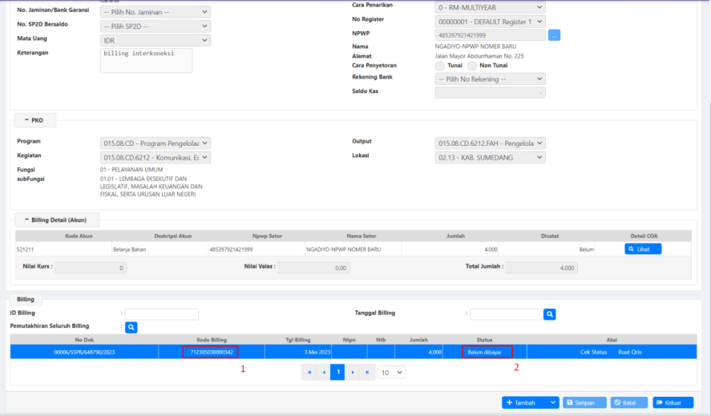
Task: Change the rows-per-page dropdown showing 10
Action: pos(391,373)
